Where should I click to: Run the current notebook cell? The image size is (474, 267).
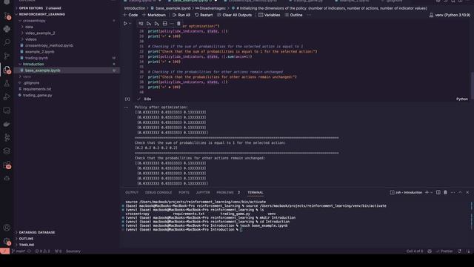125,23
